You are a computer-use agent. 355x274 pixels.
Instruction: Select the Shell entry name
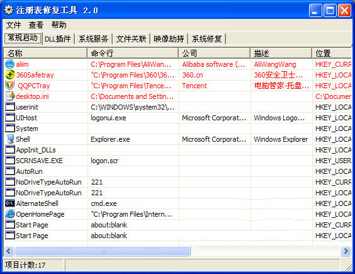pos(23,139)
